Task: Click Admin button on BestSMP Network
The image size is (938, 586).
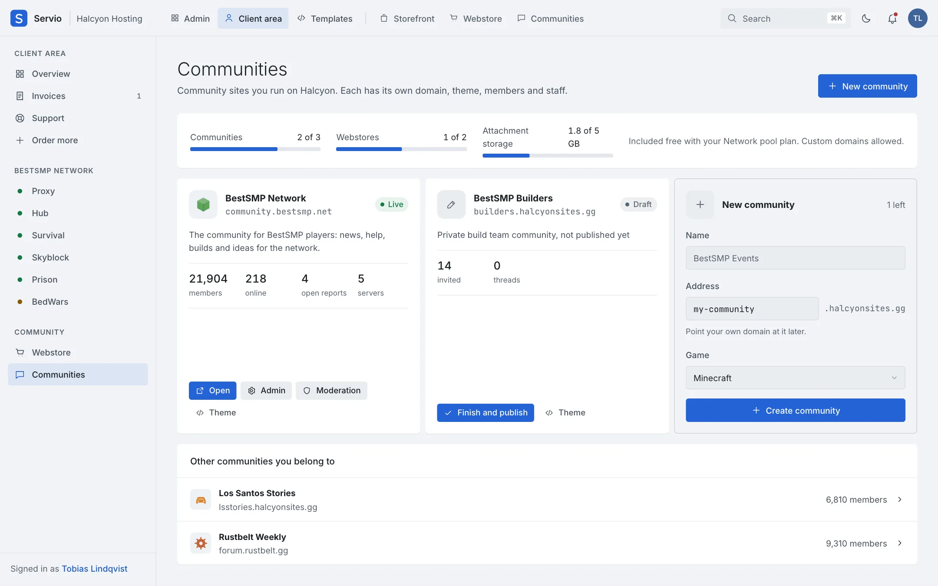Action: pyautogui.click(x=266, y=391)
